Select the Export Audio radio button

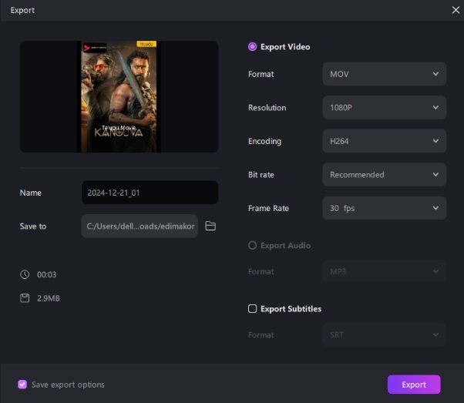coord(252,245)
